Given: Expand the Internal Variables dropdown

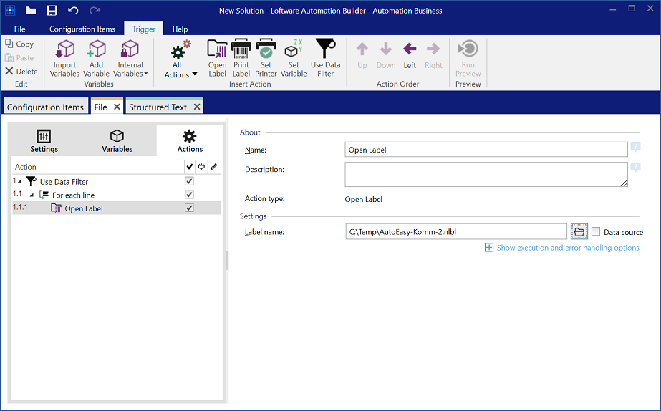Looking at the screenshot, I should tap(131, 60).
